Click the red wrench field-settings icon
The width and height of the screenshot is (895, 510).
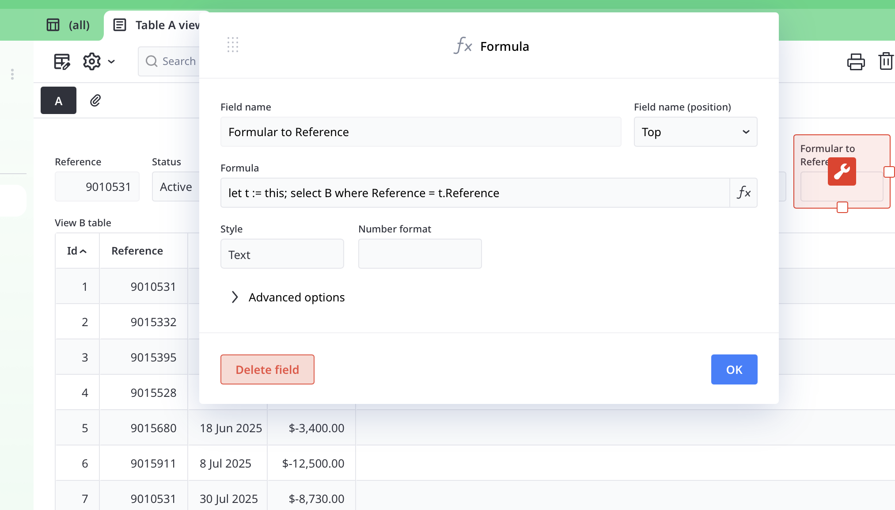point(842,171)
